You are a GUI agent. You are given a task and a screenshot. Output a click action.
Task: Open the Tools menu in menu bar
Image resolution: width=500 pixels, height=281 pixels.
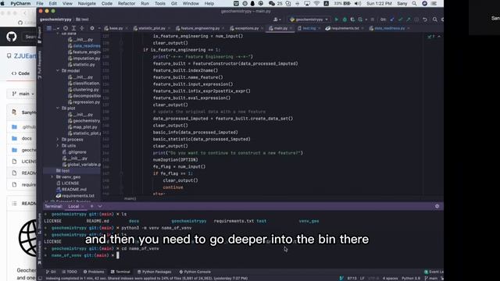pos(160,3)
